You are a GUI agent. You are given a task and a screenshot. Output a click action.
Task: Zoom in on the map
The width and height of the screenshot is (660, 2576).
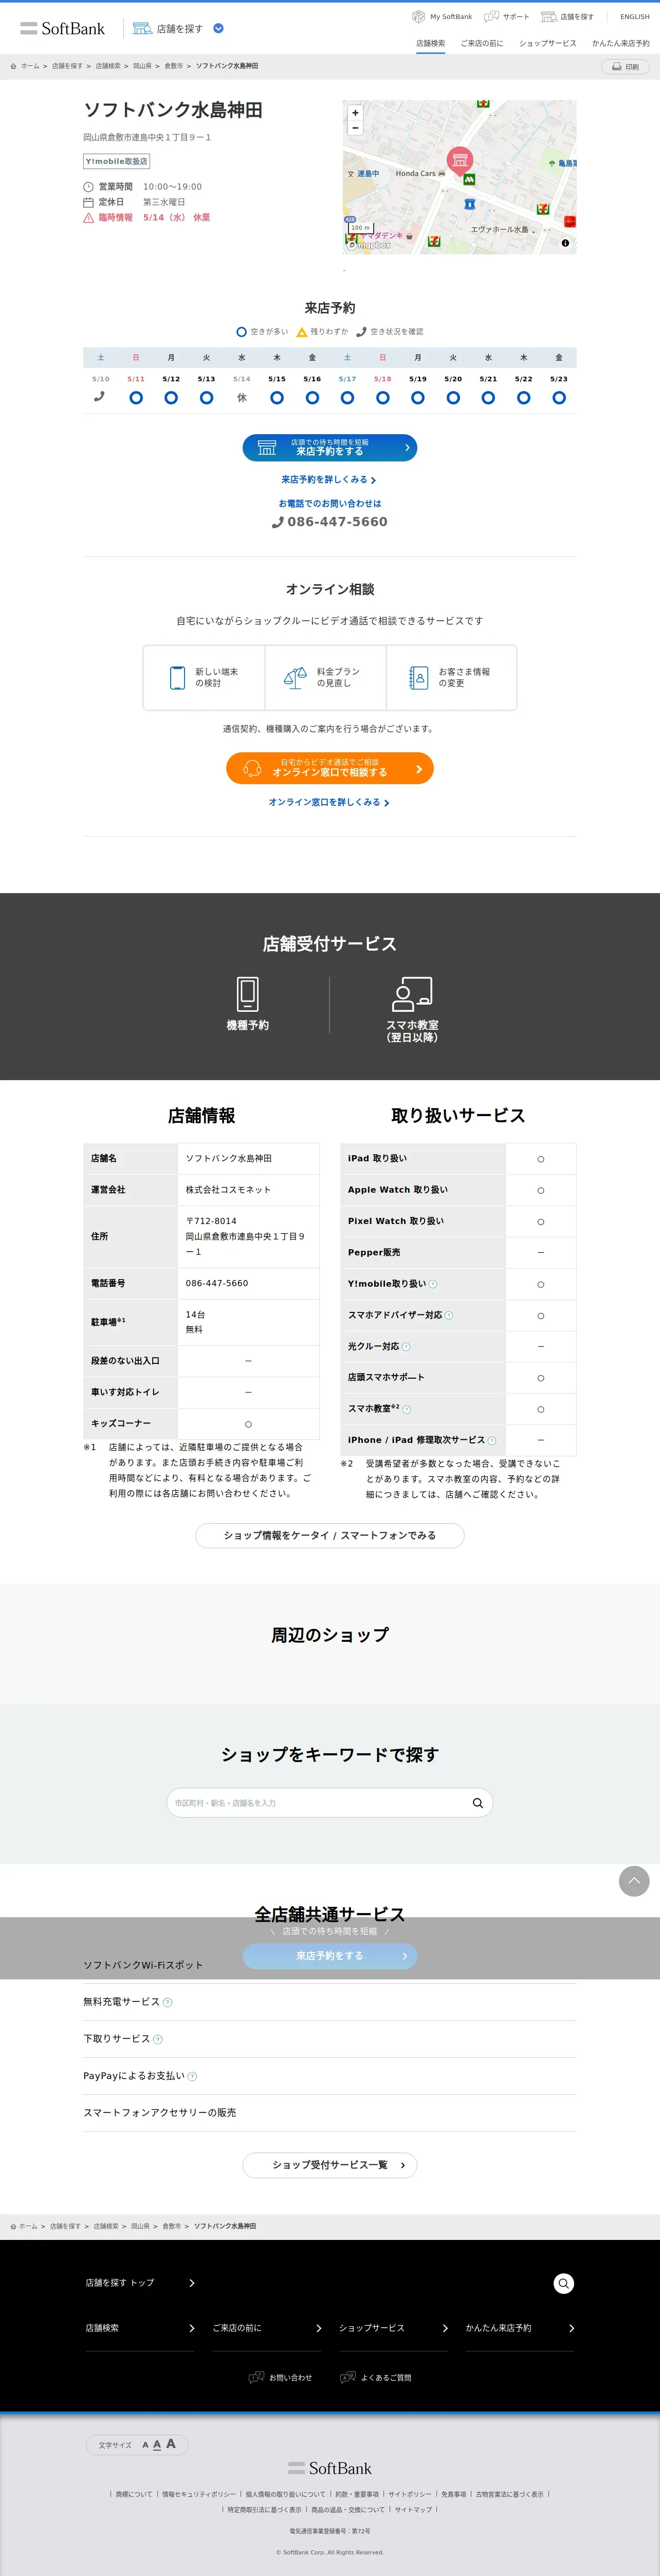click(355, 113)
